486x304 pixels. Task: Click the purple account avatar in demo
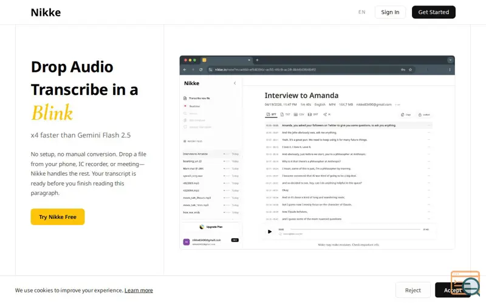click(187, 242)
